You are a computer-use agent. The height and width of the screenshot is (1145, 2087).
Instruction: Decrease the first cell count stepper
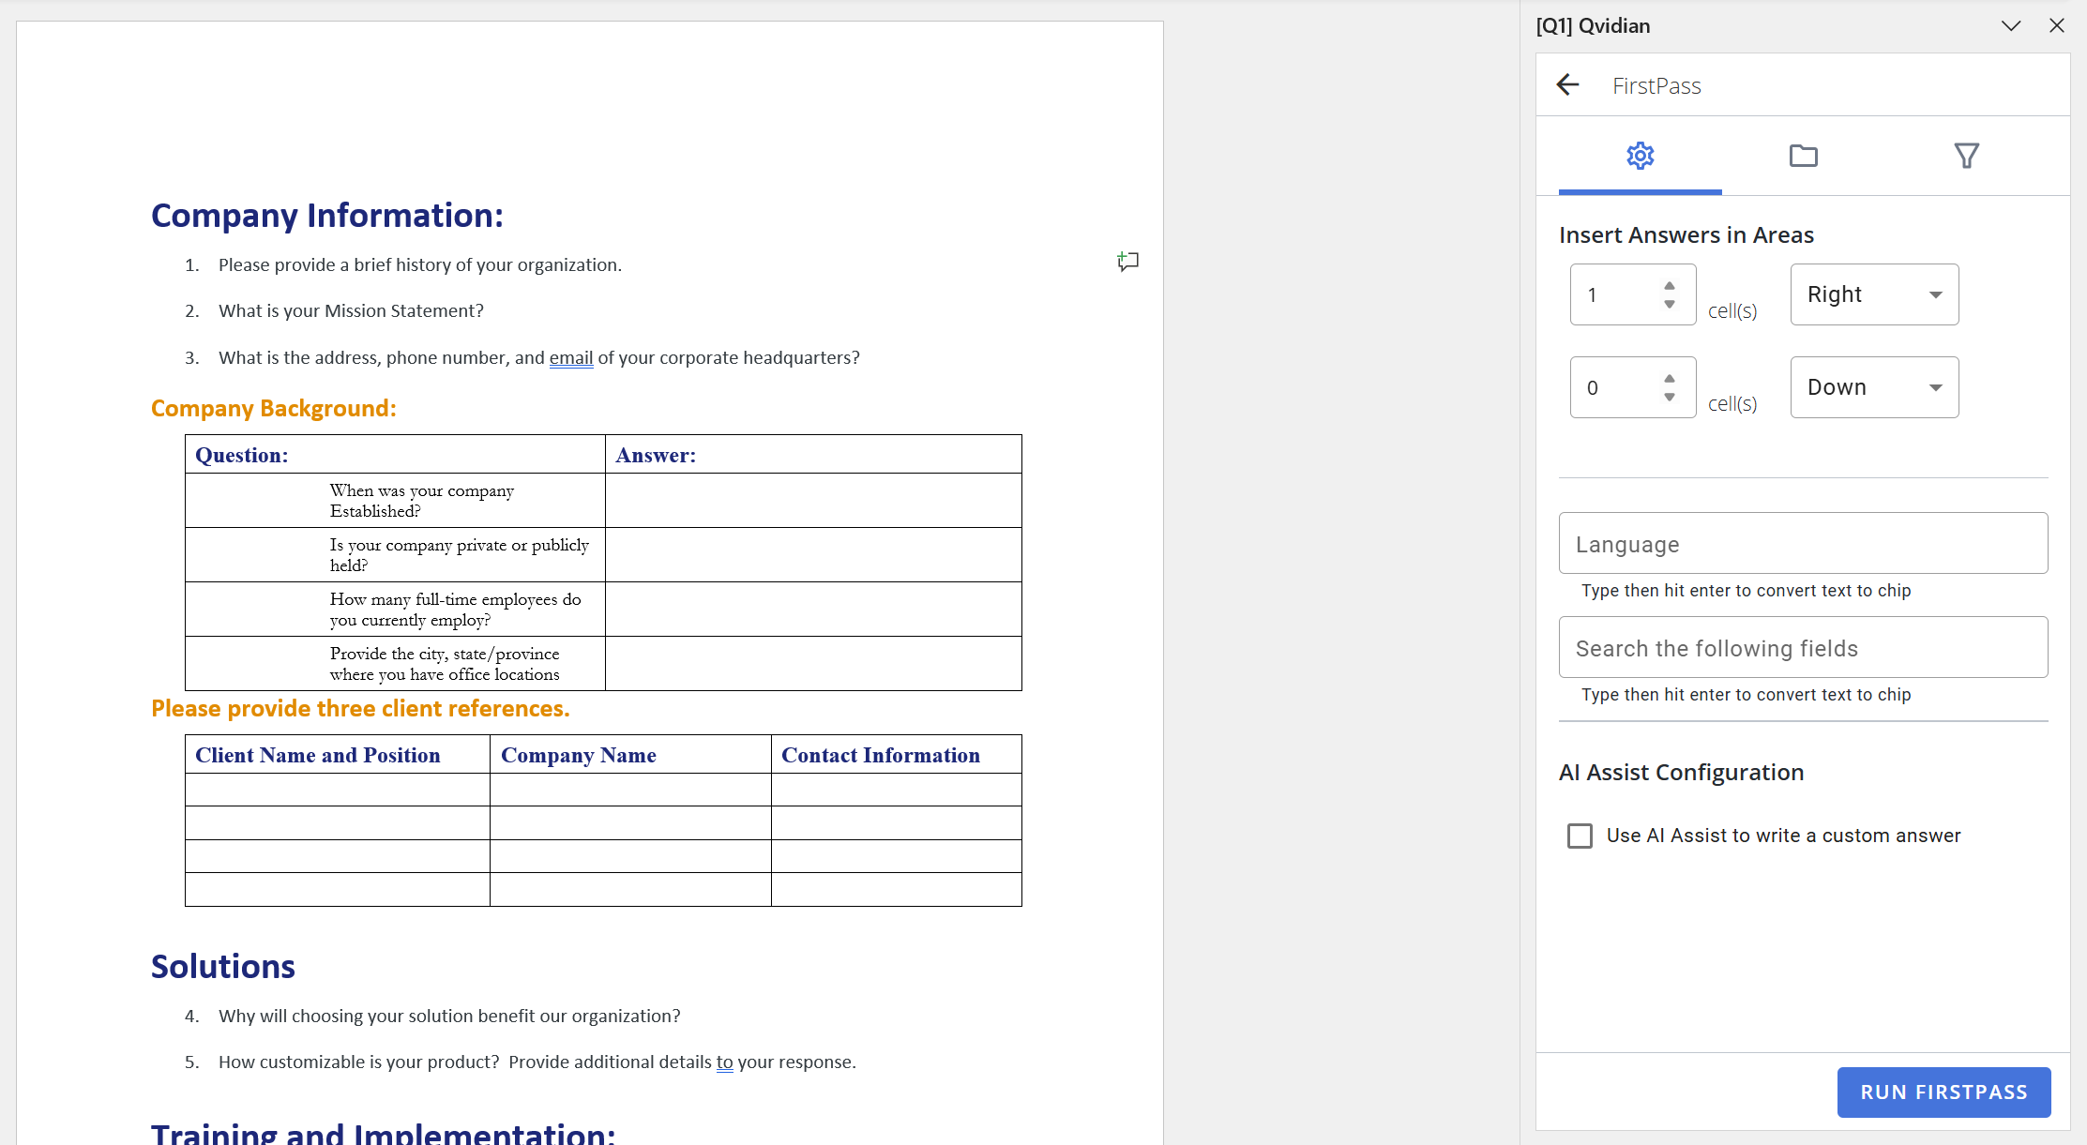click(x=1670, y=304)
